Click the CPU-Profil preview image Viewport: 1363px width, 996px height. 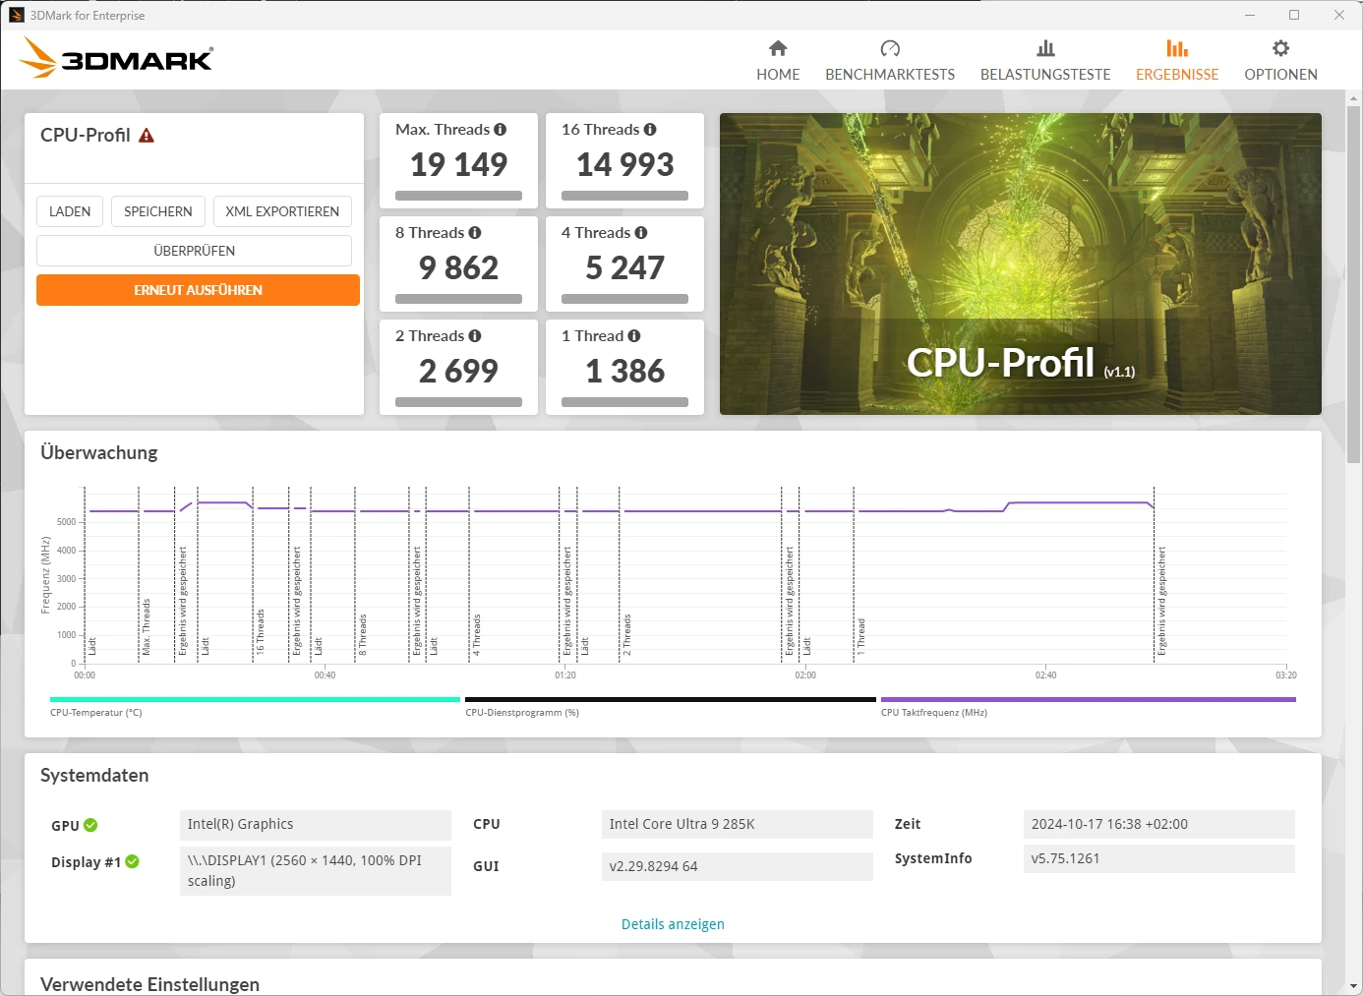(x=1020, y=264)
